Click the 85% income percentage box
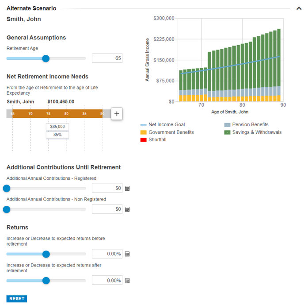 (57, 135)
